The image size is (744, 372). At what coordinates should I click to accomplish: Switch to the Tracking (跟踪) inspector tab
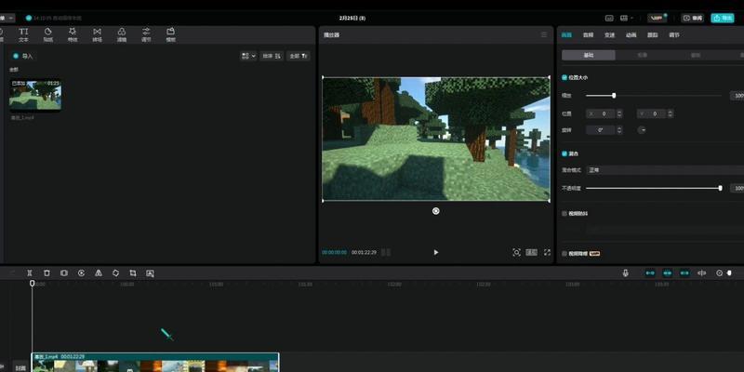pyautogui.click(x=653, y=35)
